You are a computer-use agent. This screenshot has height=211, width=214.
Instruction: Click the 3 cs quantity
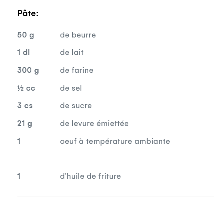[x=25, y=105]
